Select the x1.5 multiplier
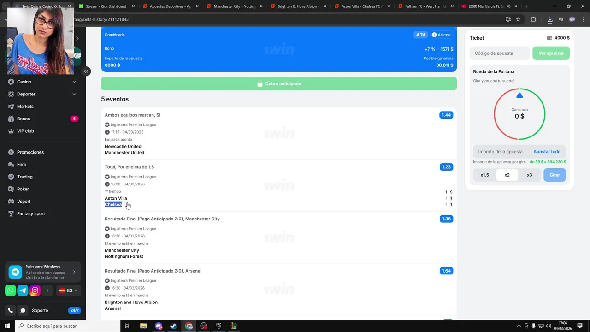The width and height of the screenshot is (590, 332). point(484,175)
